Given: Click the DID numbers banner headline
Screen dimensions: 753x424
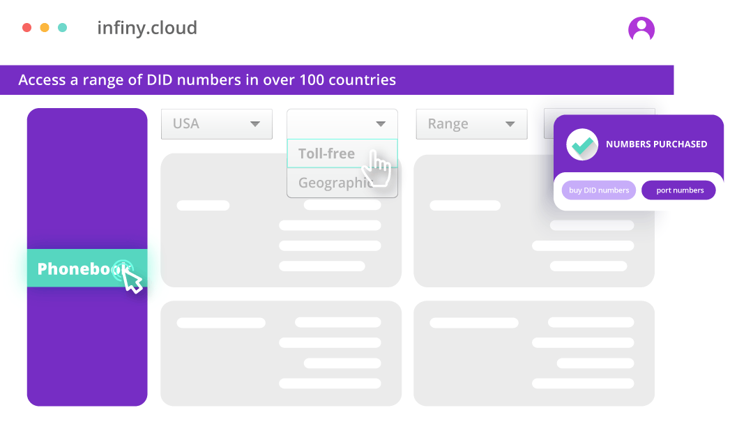Looking at the screenshot, I should [x=206, y=79].
